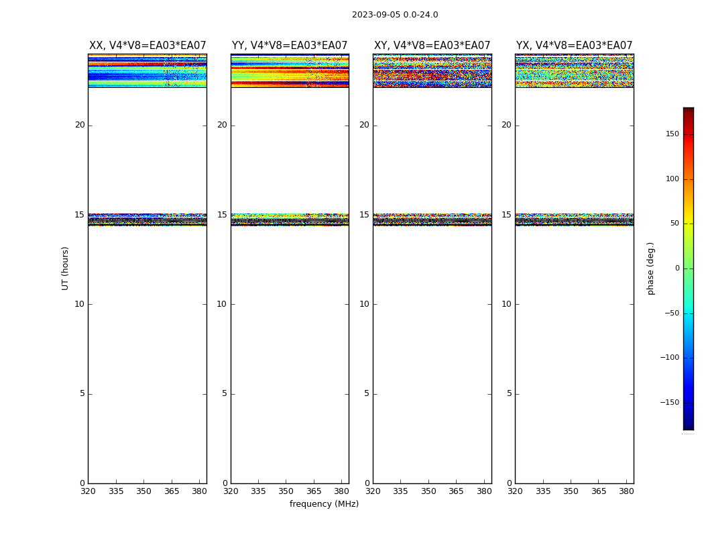Click the XX, V4*V8=EA03*EA07 panel title
Image resolution: width=704 pixels, height=537 pixels.
coord(148,46)
